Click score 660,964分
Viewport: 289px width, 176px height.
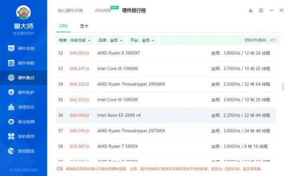pyautogui.click(x=79, y=115)
